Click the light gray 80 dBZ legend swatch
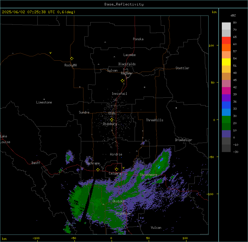Viewport: 248px width, 242px height. tap(226, 26)
